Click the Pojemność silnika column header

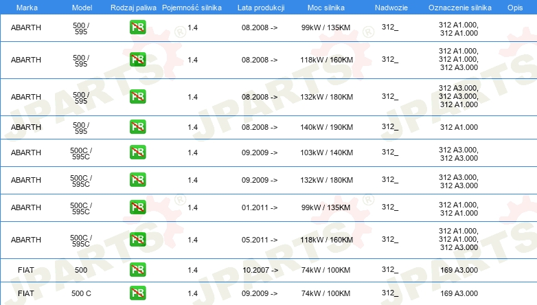[192, 8]
